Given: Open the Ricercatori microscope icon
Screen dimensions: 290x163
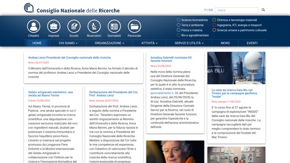Looking at the screenshot, I should click(x=94, y=26).
